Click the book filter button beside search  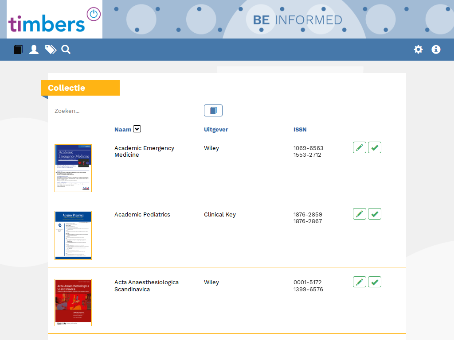click(213, 110)
